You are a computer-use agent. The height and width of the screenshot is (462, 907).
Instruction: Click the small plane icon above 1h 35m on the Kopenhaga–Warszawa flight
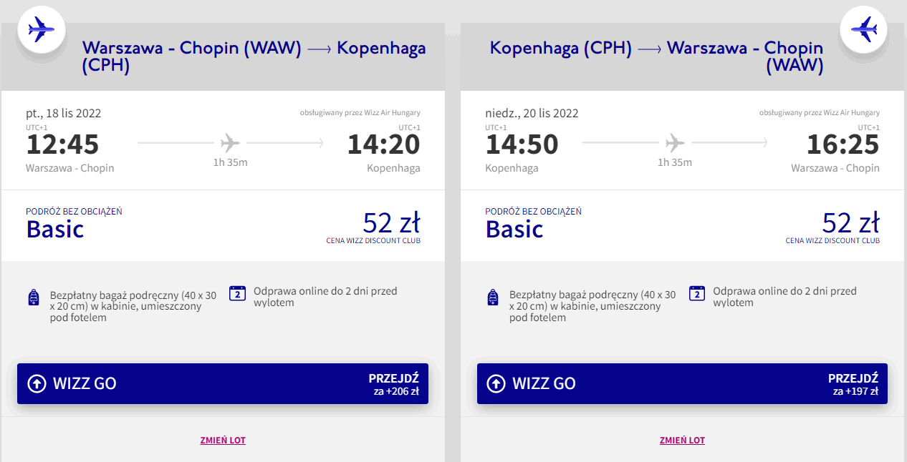[x=675, y=143]
